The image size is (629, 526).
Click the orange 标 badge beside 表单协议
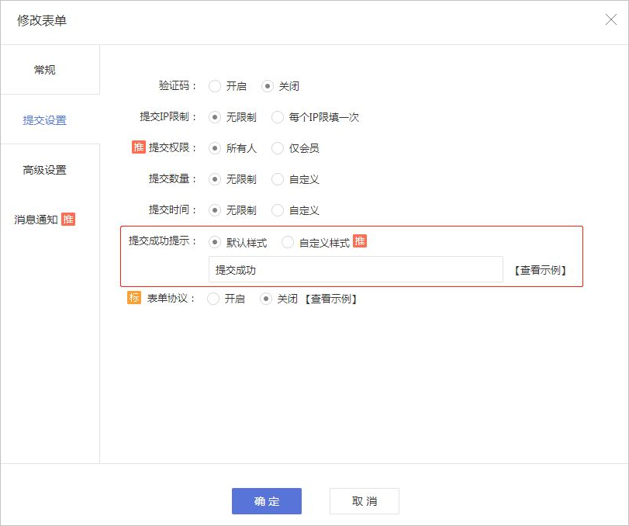click(134, 298)
